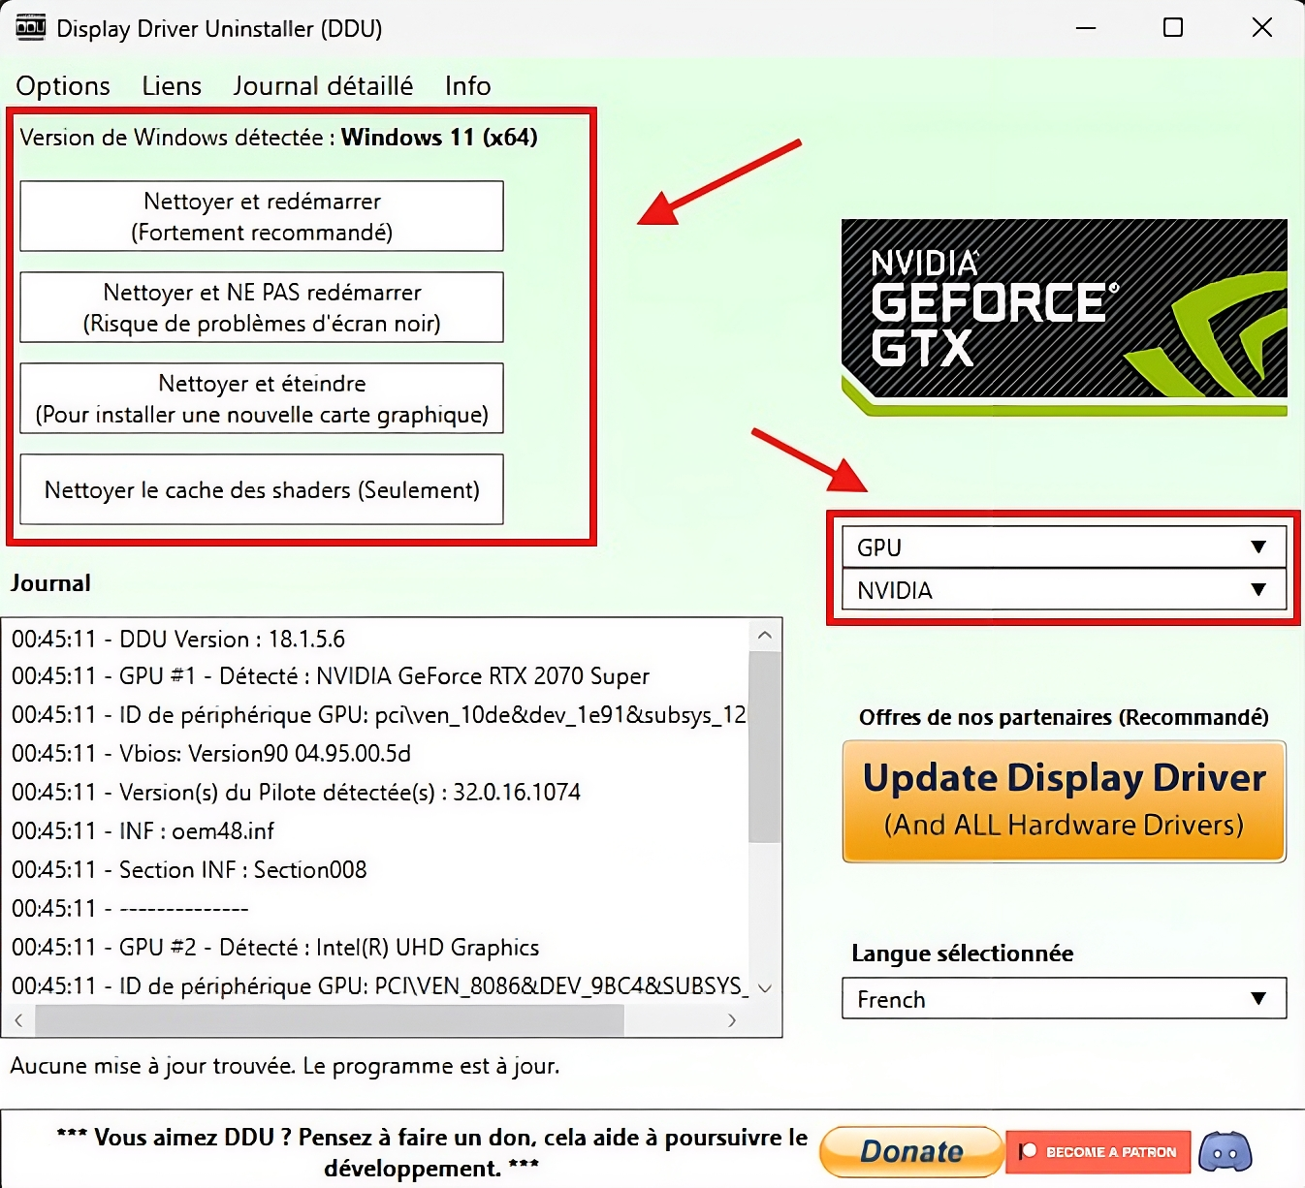Click Nettoyer le cache des shaders button
The image size is (1305, 1188).
262,489
